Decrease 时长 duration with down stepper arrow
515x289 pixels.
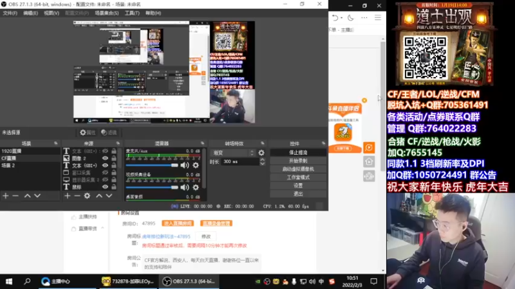coord(262,163)
